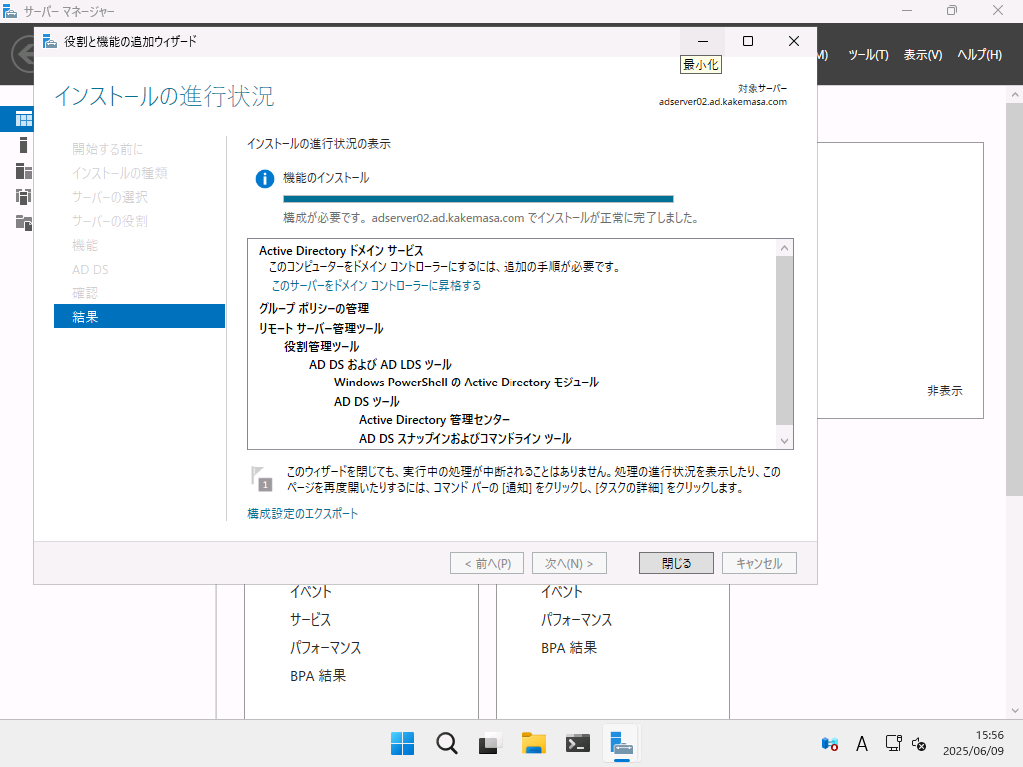Click the < 前へ(P) button
Viewport: 1023px width, 767px height.
tap(487, 563)
